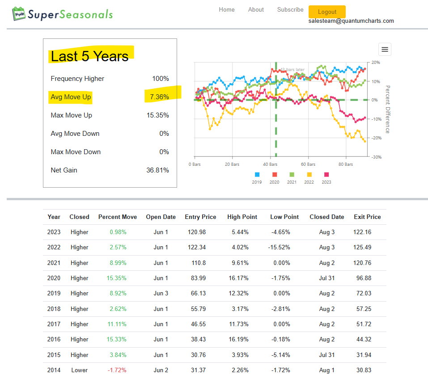428x374 pixels.
Task: Toggle the 2021 green legend series
Action: [292, 177]
